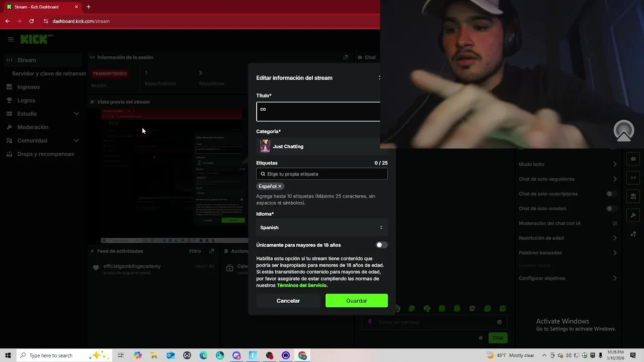Click the Ingresos chart icon

click(x=10, y=87)
